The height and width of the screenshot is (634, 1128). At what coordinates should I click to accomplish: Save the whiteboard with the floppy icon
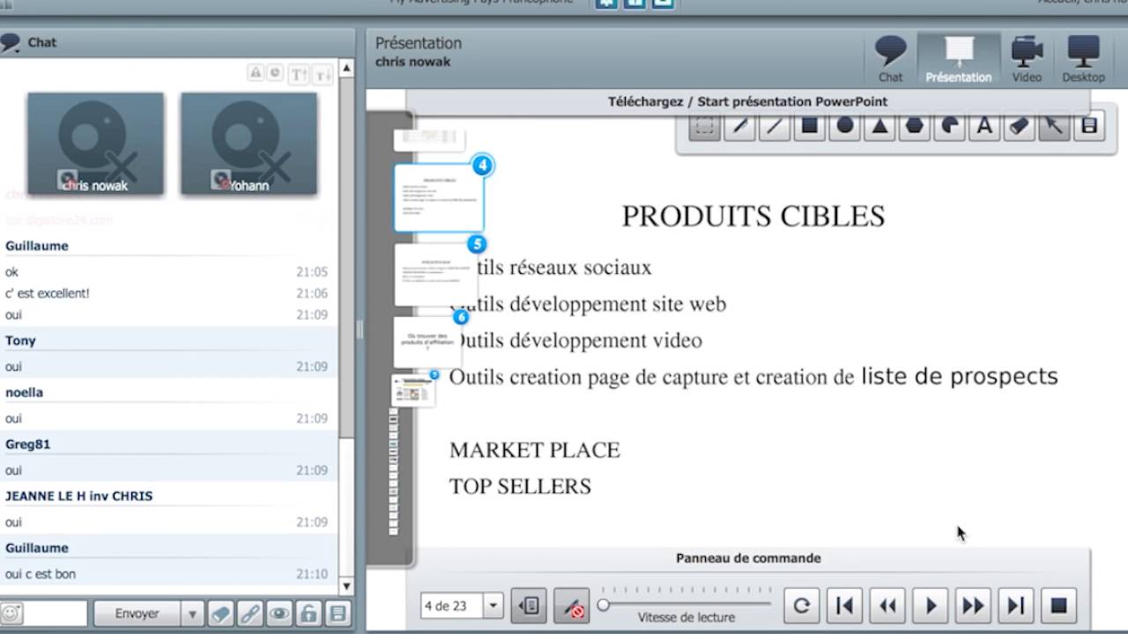pos(1089,126)
